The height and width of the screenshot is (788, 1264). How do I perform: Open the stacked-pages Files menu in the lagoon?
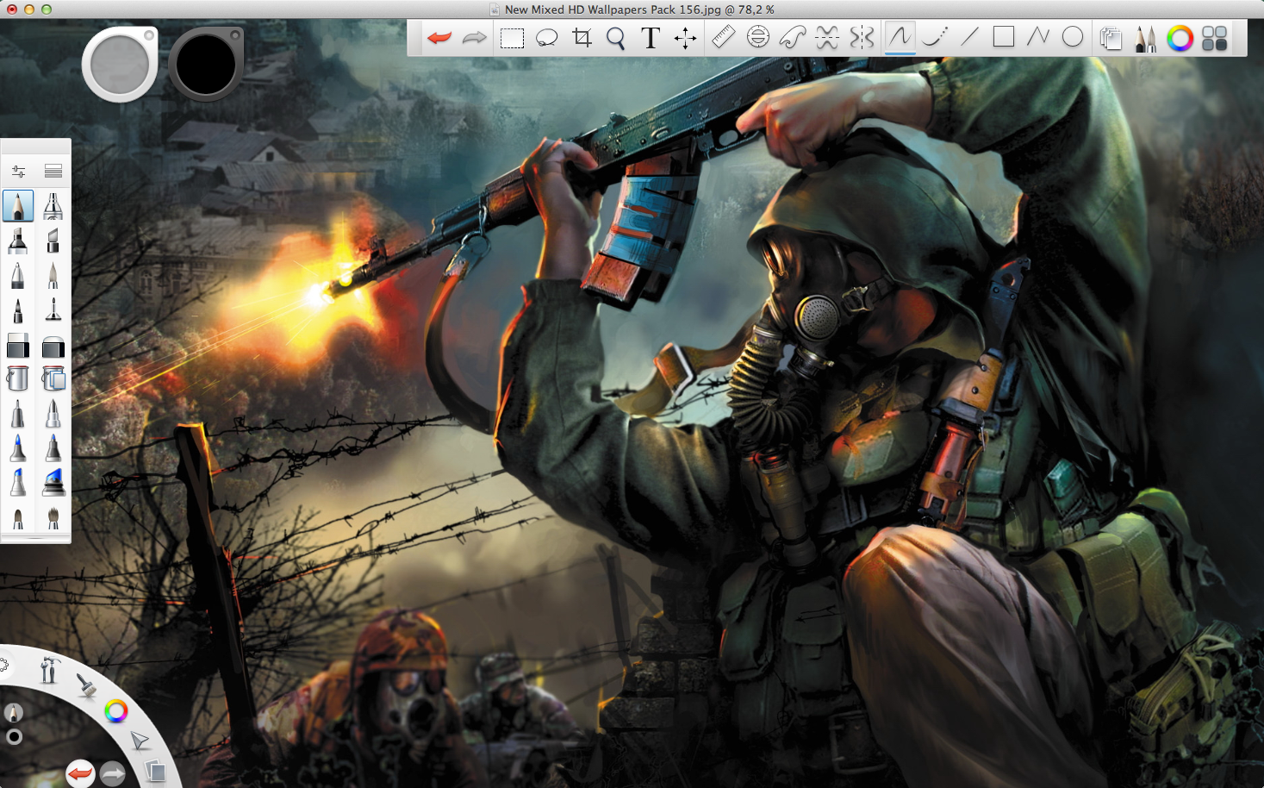pyautogui.click(x=154, y=770)
